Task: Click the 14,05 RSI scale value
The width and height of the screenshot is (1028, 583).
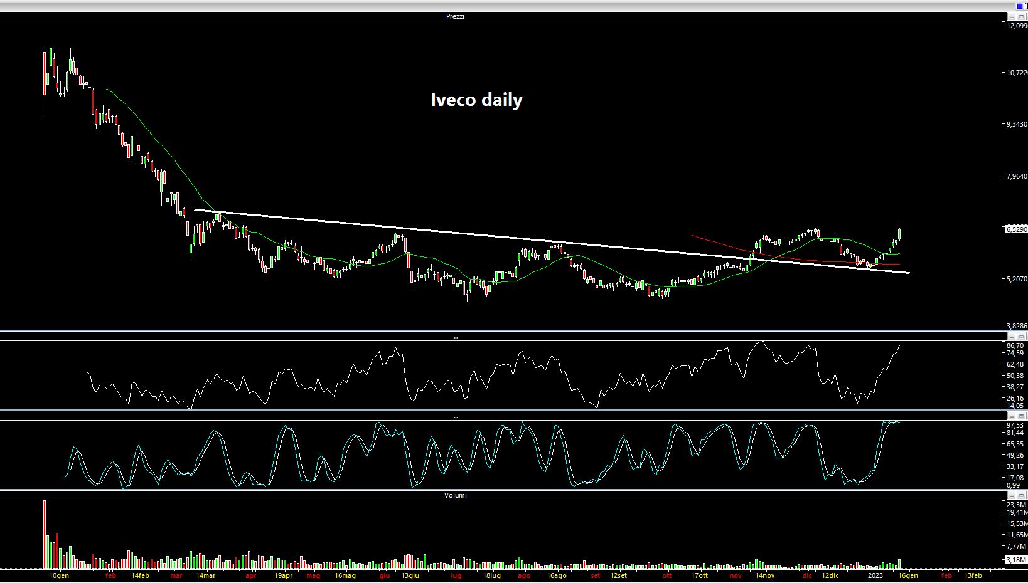Action: [x=1015, y=406]
